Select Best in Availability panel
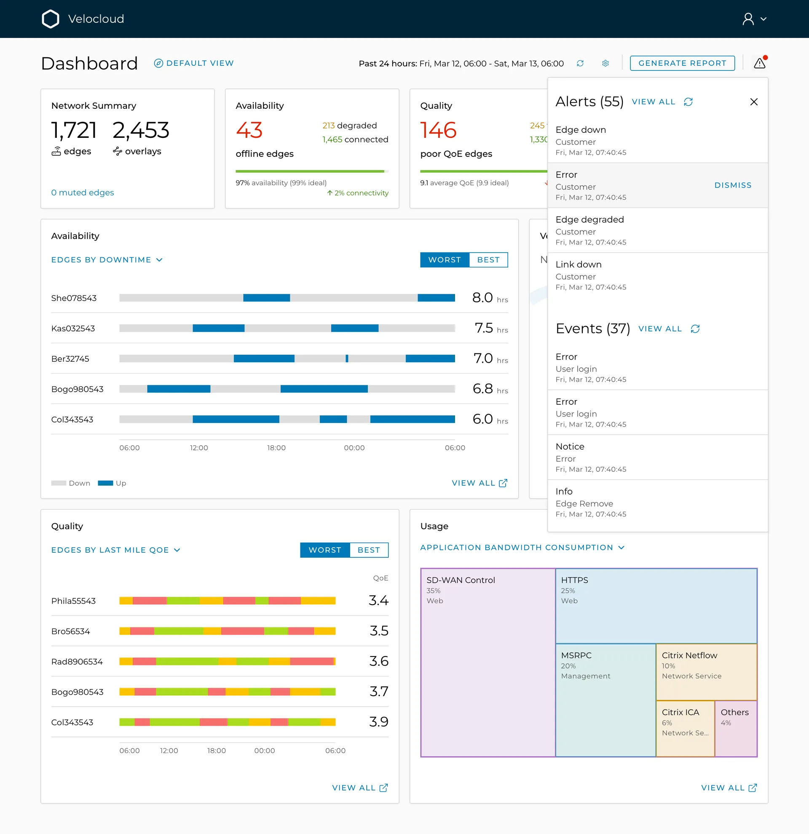 [488, 260]
